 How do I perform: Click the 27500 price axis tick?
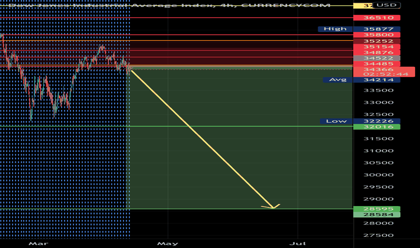[x=378, y=235]
